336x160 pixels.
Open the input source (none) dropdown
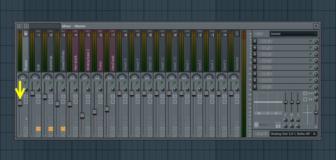click(x=293, y=34)
